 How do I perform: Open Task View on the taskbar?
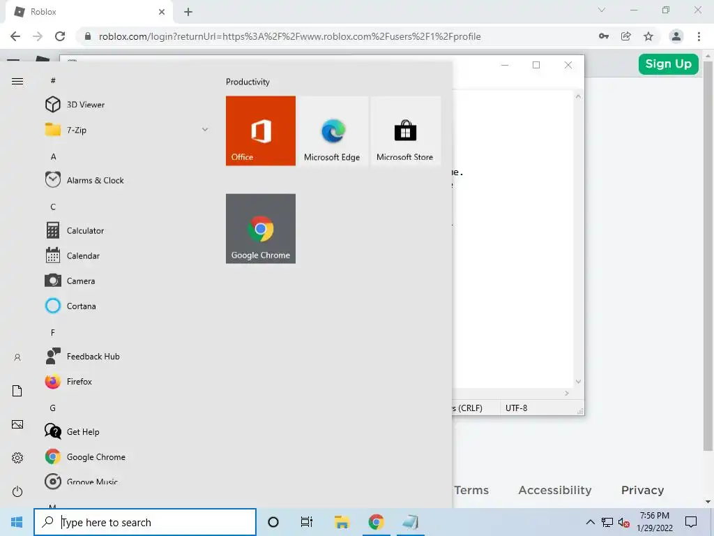click(x=307, y=522)
